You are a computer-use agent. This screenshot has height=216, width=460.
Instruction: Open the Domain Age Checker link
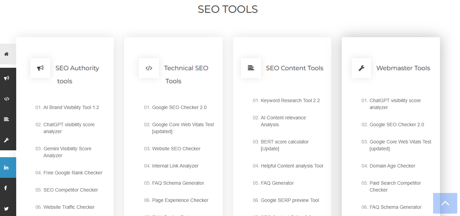392,166
